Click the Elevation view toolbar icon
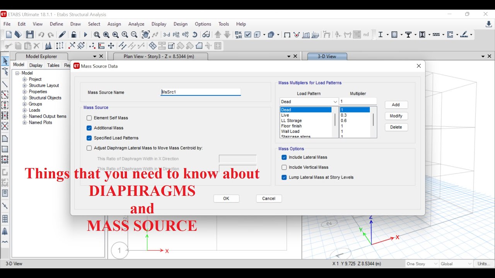 tap(185, 35)
